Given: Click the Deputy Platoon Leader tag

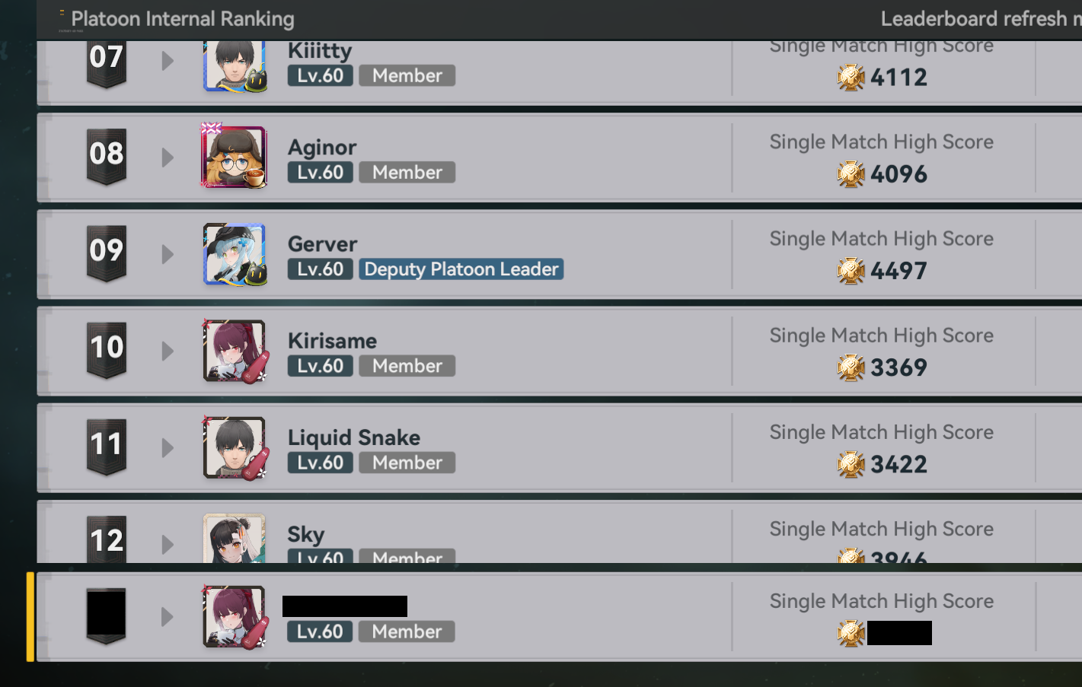Looking at the screenshot, I should pos(461,269).
